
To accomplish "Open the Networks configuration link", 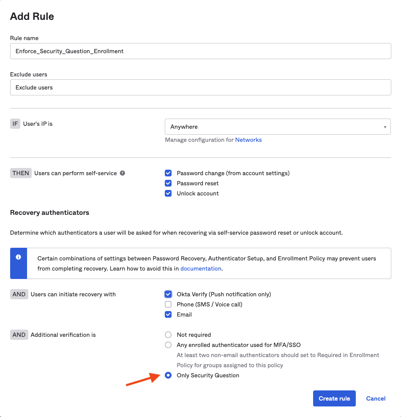I will (x=248, y=140).
